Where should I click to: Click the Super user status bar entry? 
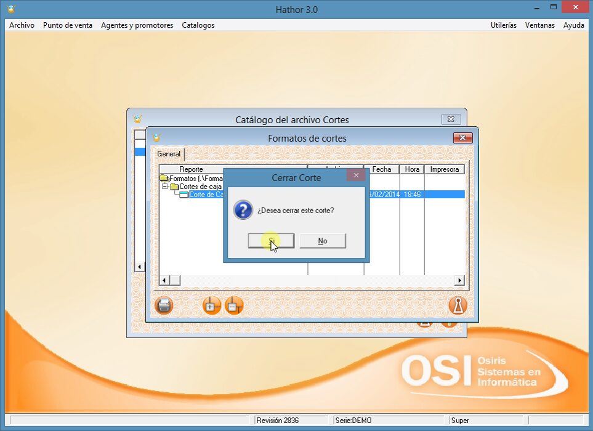point(460,421)
